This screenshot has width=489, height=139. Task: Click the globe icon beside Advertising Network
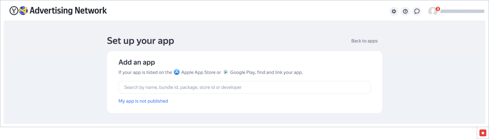click(23, 11)
